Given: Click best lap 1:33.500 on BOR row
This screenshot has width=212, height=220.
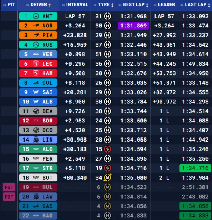Looking at the screenshot, I should 134,121.
